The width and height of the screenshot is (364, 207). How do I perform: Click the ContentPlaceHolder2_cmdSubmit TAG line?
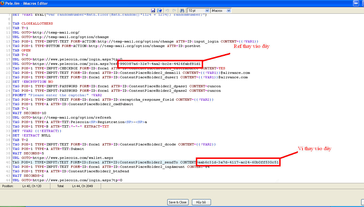click(x=73, y=104)
